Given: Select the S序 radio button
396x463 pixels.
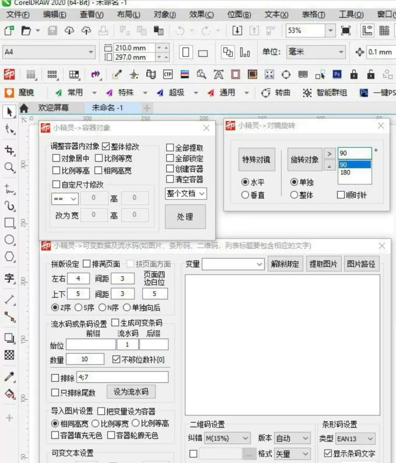Looking at the screenshot, I should coord(78,308).
